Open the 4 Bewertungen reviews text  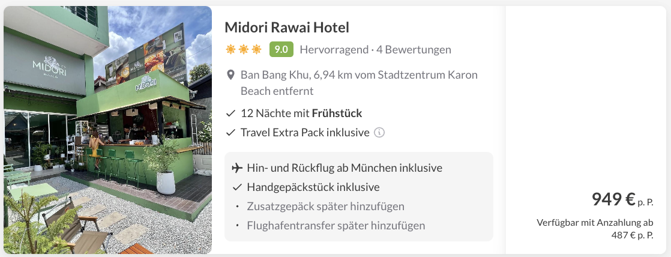[x=414, y=49]
